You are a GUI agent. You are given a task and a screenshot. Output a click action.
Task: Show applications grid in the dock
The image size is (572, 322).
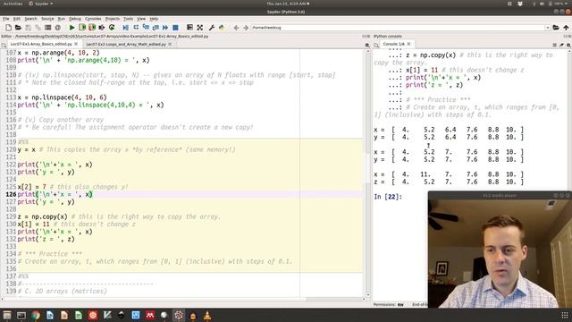point(564,315)
